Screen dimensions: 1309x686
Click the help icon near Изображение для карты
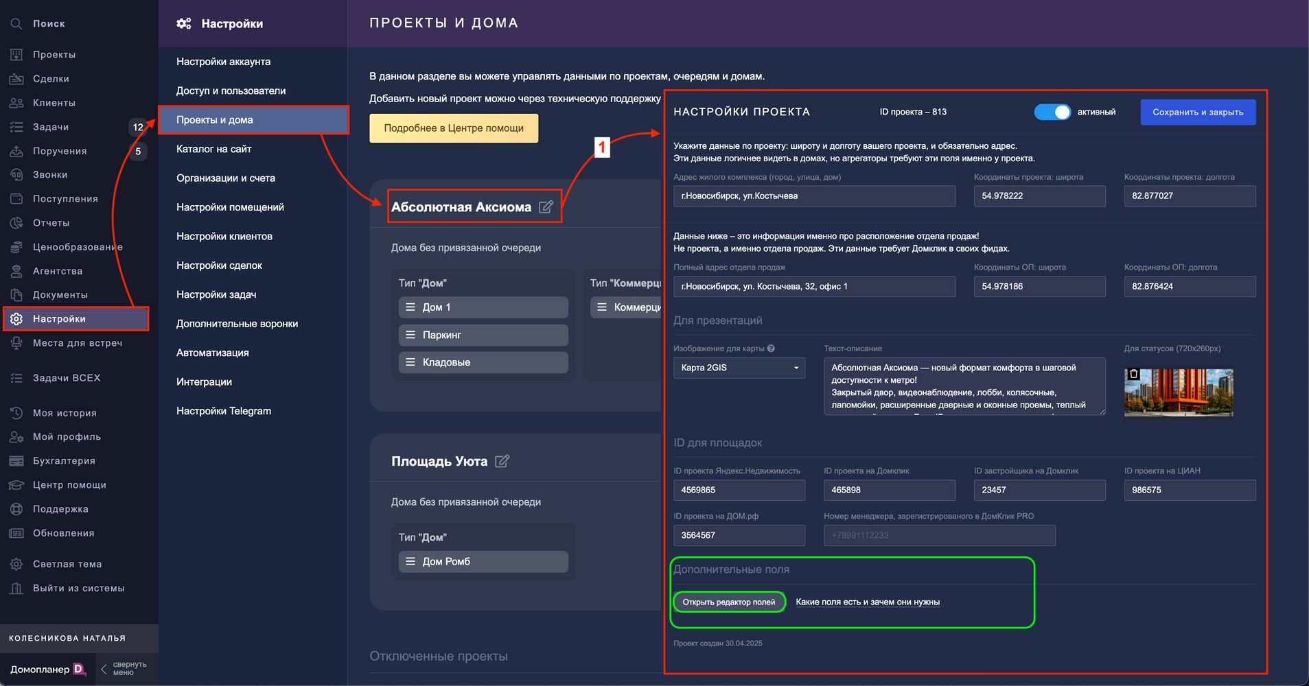(771, 348)
